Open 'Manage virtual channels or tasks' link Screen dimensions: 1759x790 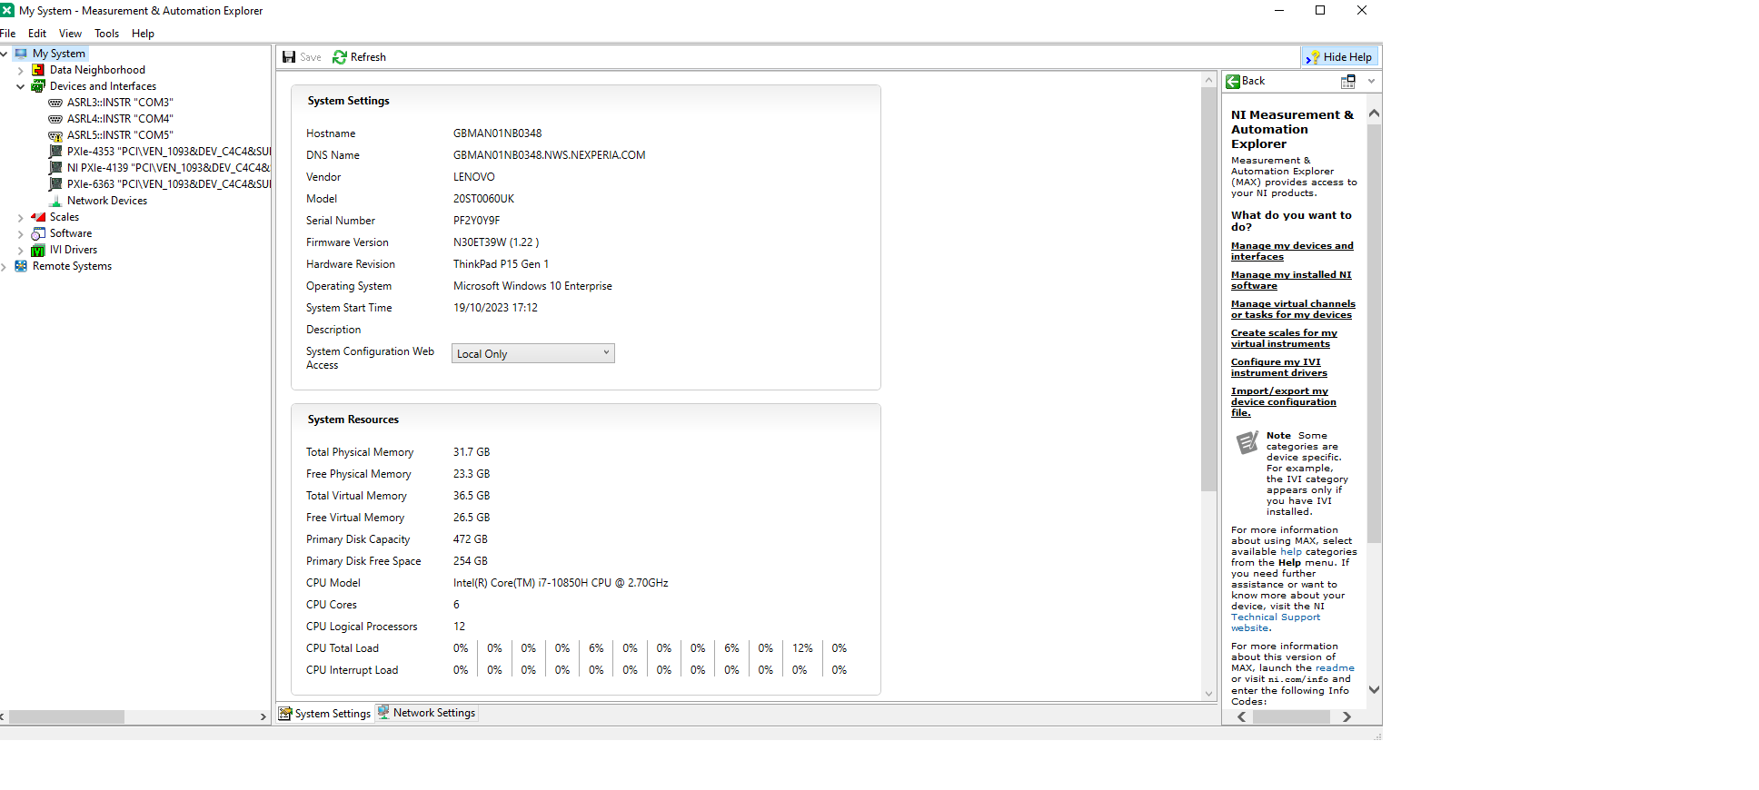click(x=1293, y=310)
